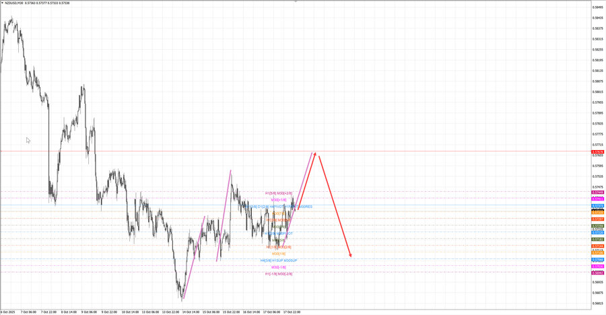Select the orange M30[1/8] level label
This screenshot has height=315, width=606.
(279, 254)
